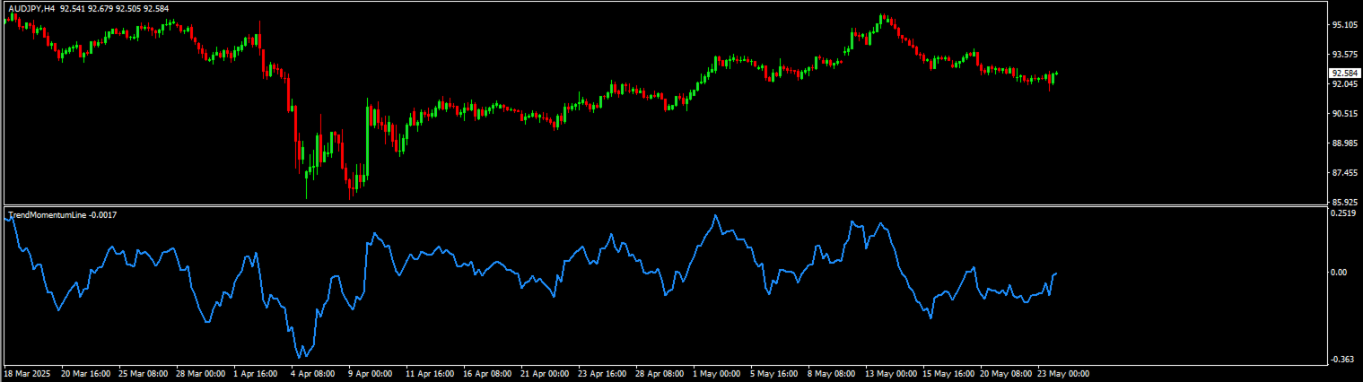Click the 28 Apr 08:00 time label
The width and height of the screenshot is (1363, 382).
660,373
